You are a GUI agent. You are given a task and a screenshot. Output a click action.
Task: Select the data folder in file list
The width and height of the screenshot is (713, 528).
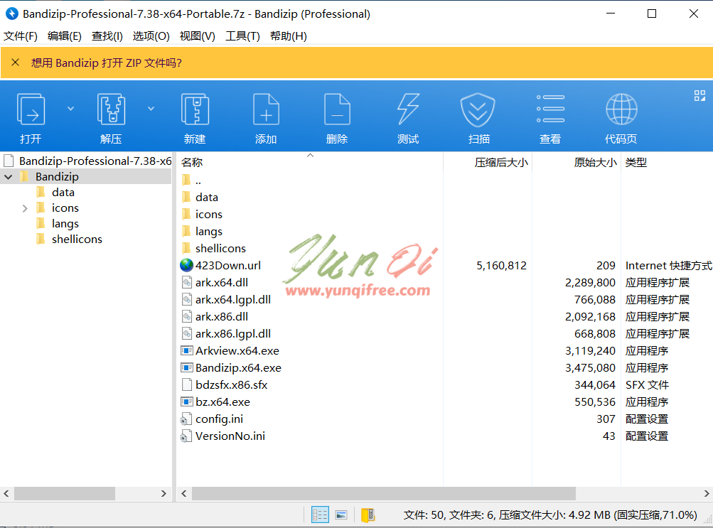[206, 198]
